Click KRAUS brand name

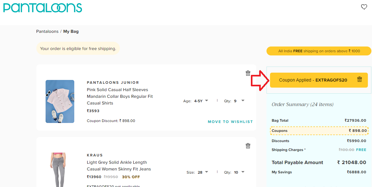(95, 155)
